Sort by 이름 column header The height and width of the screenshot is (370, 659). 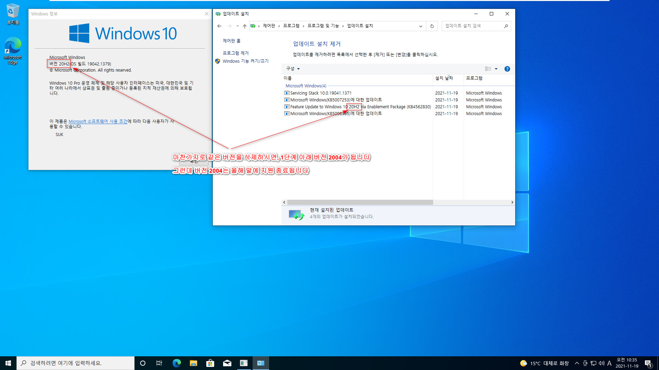tap(357, 78)
